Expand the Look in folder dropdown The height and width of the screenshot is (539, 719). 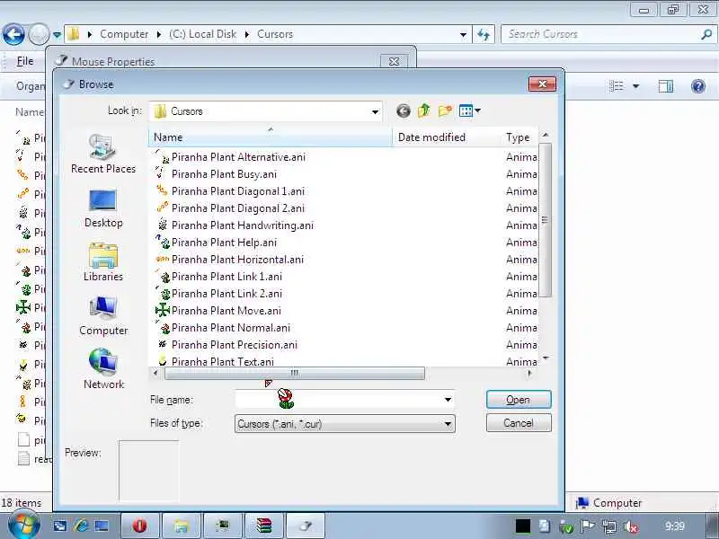click(x=375, y=111)
